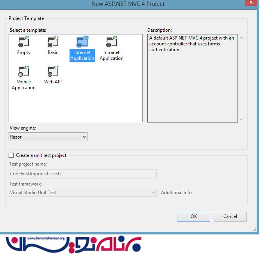Screen dimensions: 259x254
Task: Select the Empty project template icon
Action: [x=24, y=42]
